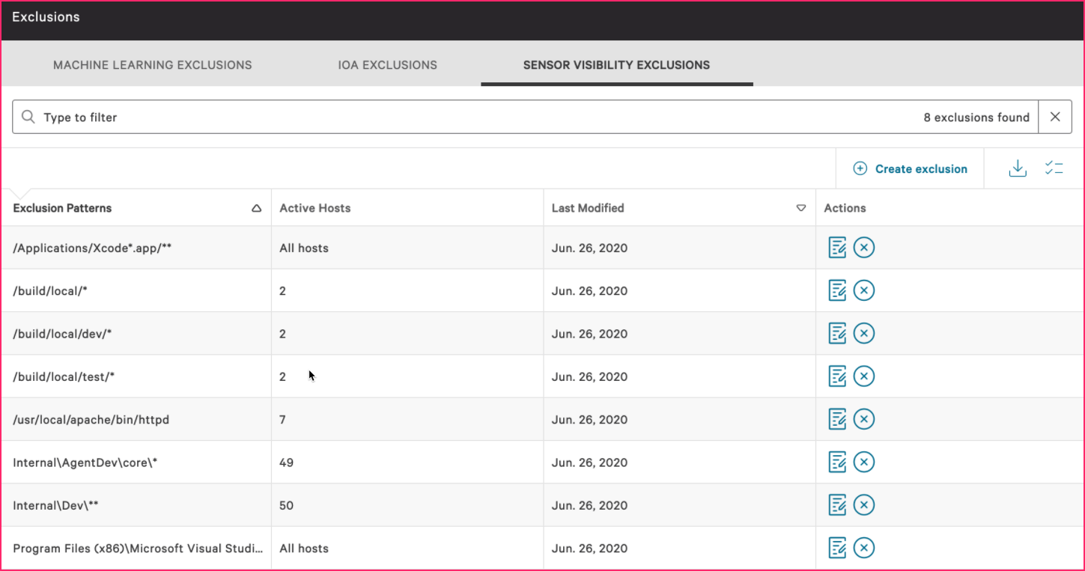
Task: Edit the Internal\Dev\** exclusion
Action: point(837,505)
